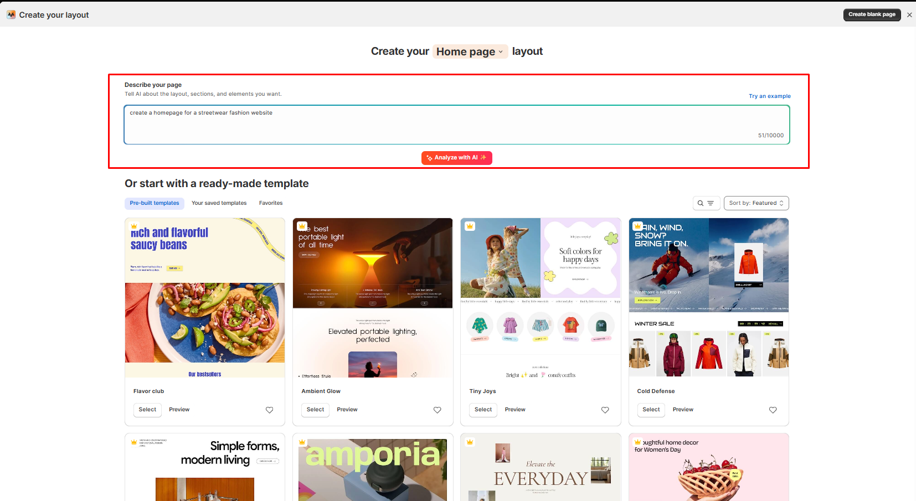Click the Describe your page text area
The image size is (916, 501).
coord(457,125)
